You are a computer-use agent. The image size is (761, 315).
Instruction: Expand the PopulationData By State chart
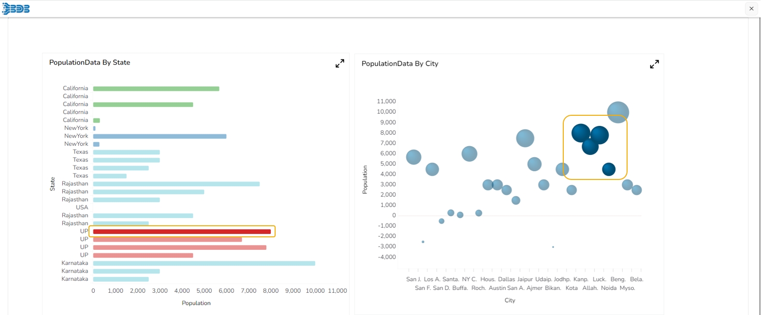coord(340,63)
